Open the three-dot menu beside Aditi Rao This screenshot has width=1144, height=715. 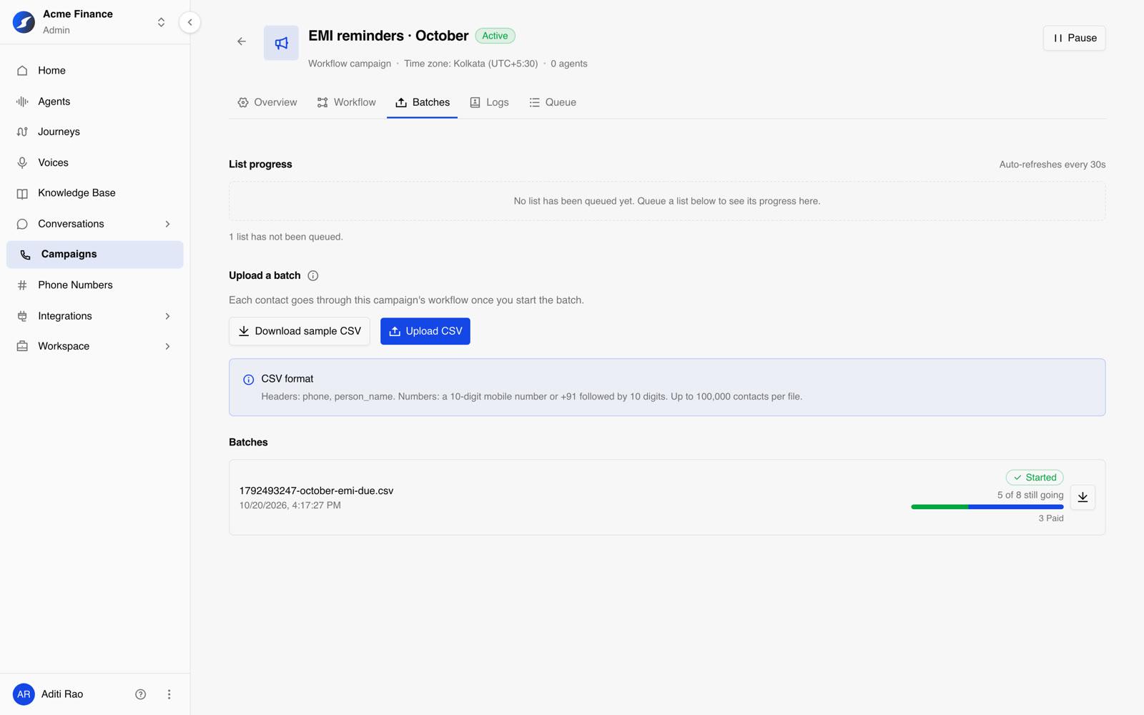[169, 694]
